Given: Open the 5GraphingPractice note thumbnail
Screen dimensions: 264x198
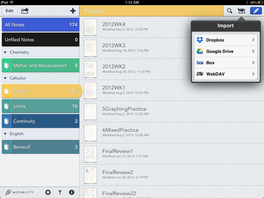Looking at the screenshot, I should pyautogui.click(x=90, y=112).
